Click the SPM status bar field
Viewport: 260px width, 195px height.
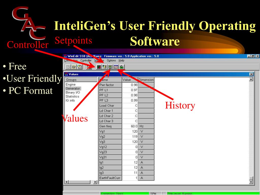[155, 193]
